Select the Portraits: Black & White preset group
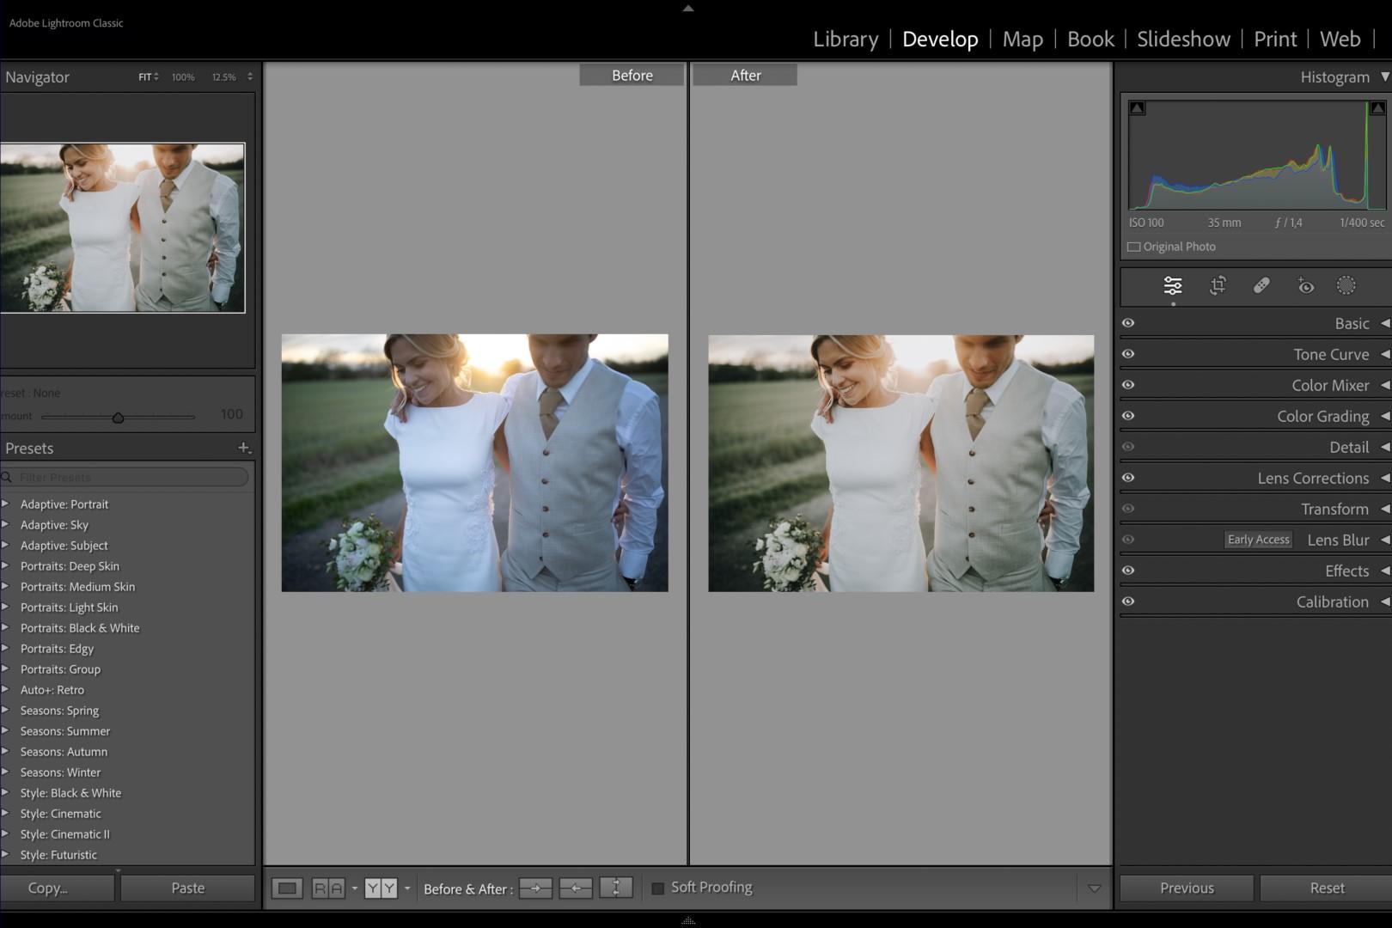 point(80,628)
